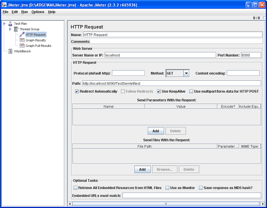Open the Options menu
This screenshot has height=208, width=267.
pyautogui.click(x=38, y=12)
